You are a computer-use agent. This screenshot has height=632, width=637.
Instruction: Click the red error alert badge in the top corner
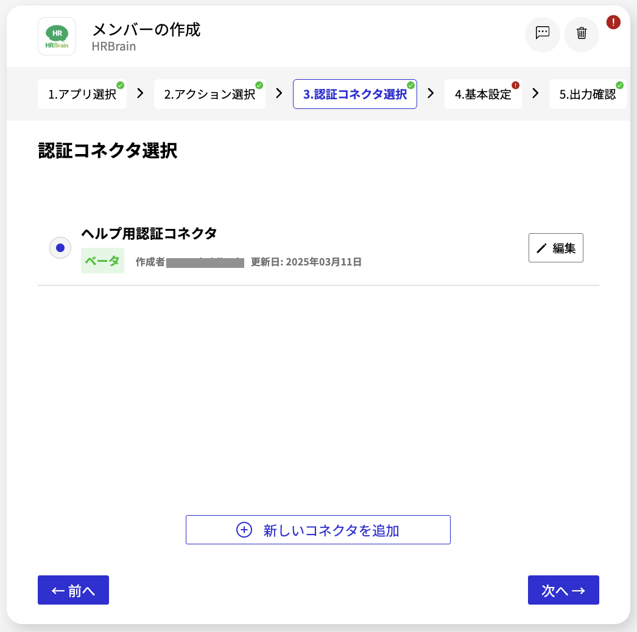coord(613,22)
